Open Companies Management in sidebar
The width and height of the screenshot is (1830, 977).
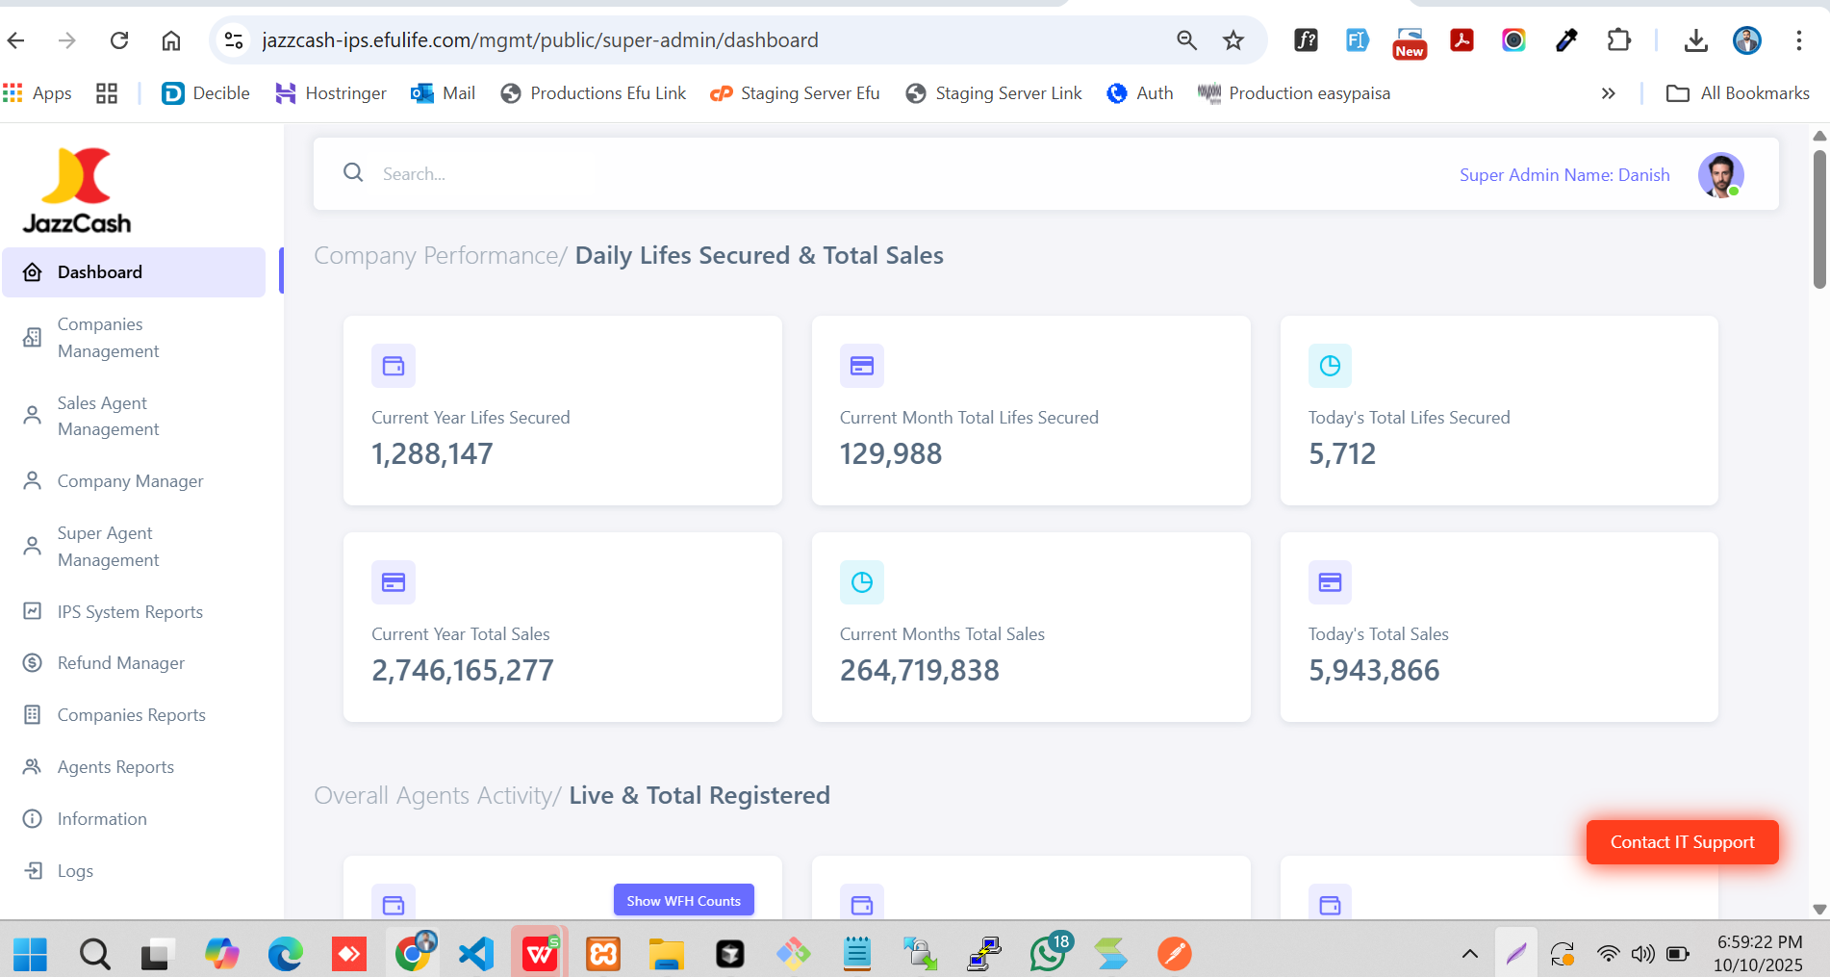tap(108, 338)
